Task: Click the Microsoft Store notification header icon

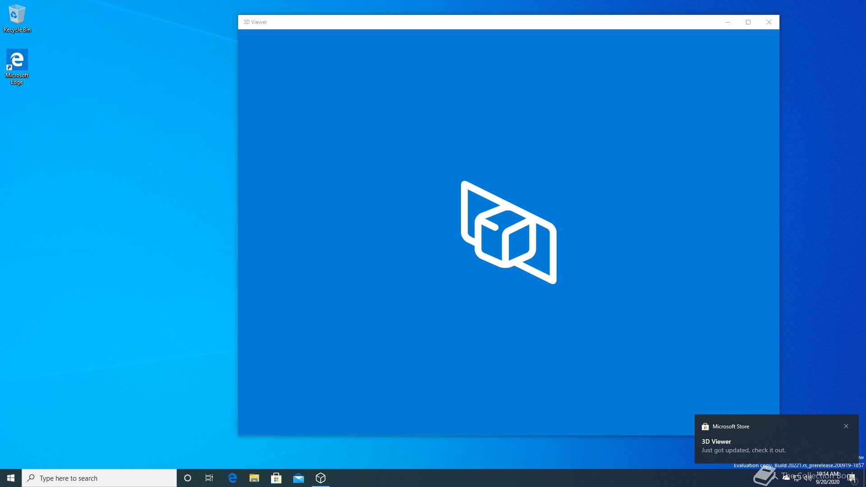Action: [x=705, y=427]
